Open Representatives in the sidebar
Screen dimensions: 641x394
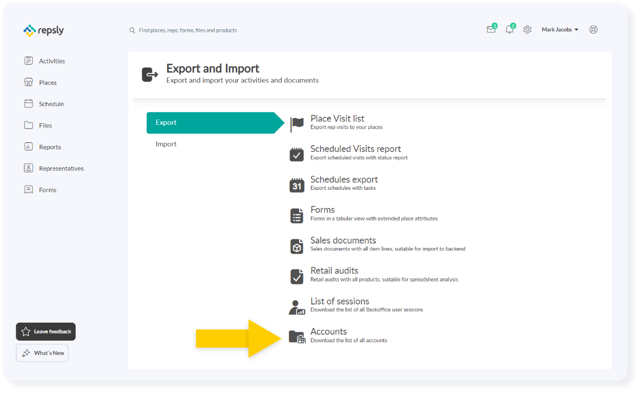61,168
